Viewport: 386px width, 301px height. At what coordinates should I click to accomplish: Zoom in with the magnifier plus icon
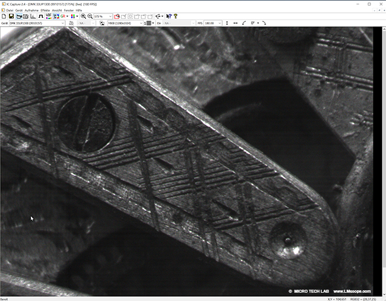point(83,17)
